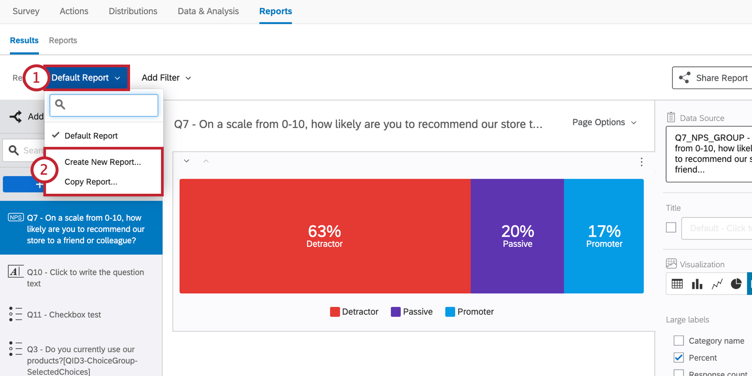This screenshot has width=752, height=376.
Task: Select the line chart visualization icon
Action: [717, 284]
